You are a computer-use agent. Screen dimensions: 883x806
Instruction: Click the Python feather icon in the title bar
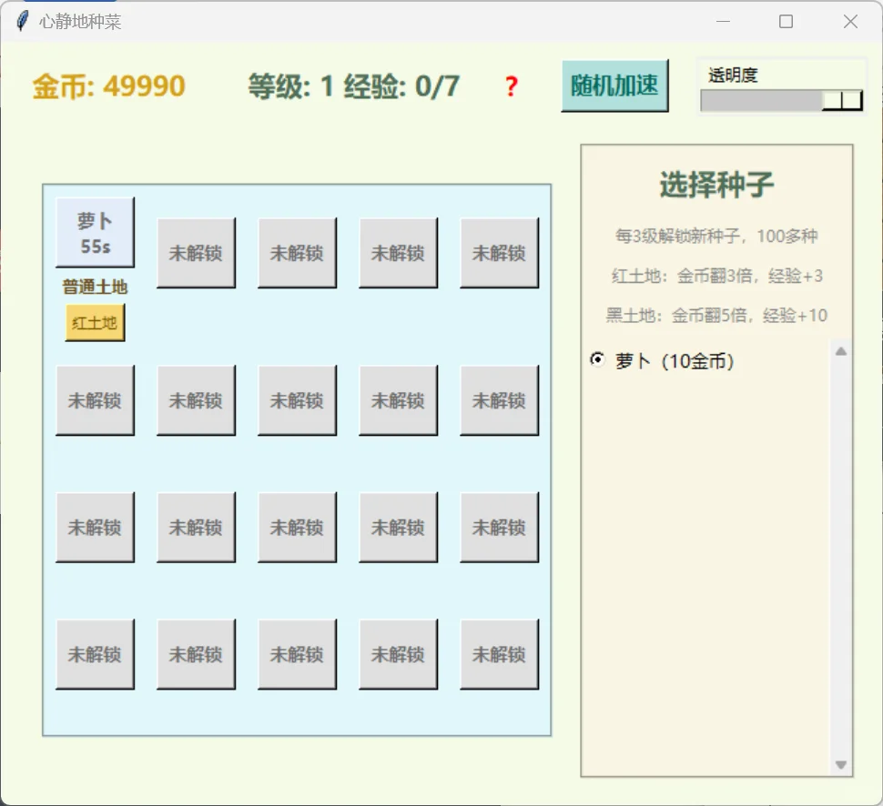pos(21,20)
